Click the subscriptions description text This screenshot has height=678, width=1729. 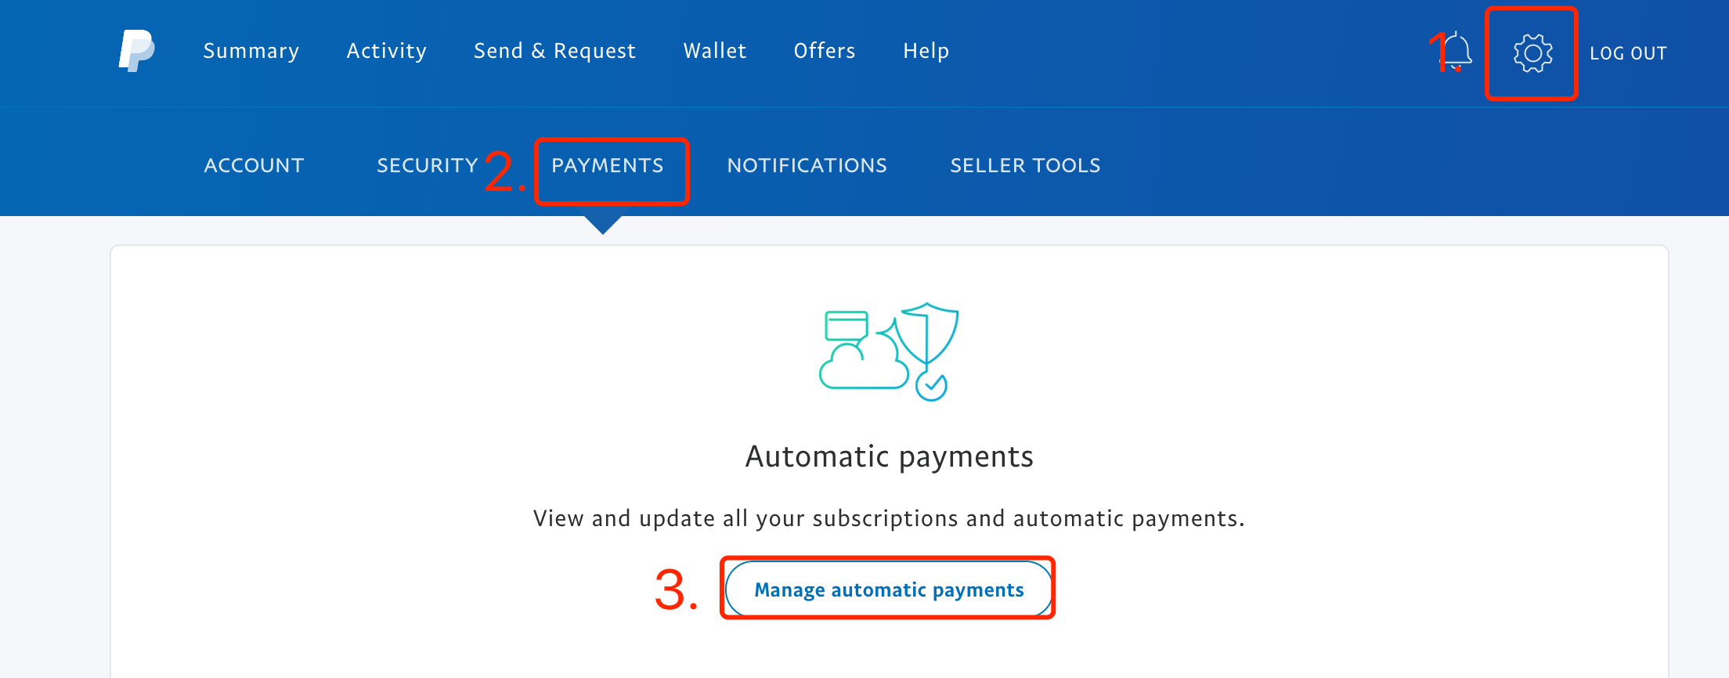pyautogui.click(x=889, y=518)
